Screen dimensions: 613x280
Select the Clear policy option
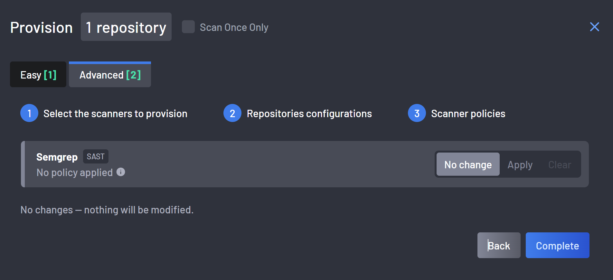560,164
